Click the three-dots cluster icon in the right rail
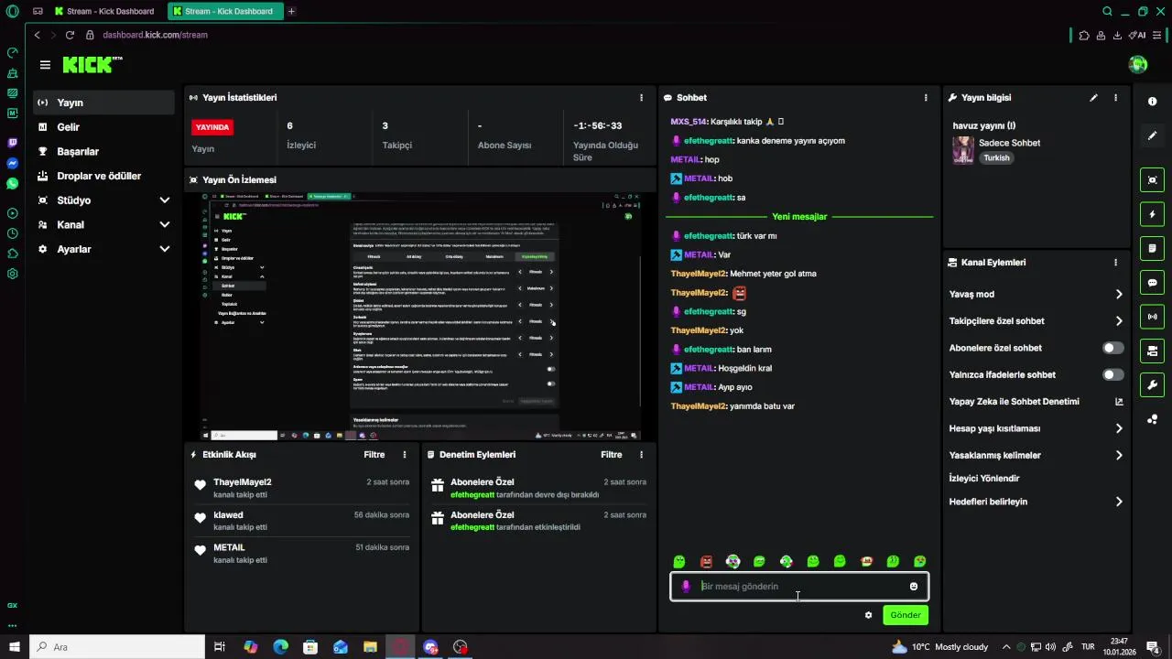 coord(1152,419)
